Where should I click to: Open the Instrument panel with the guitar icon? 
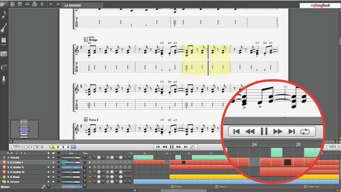(4, 28)
